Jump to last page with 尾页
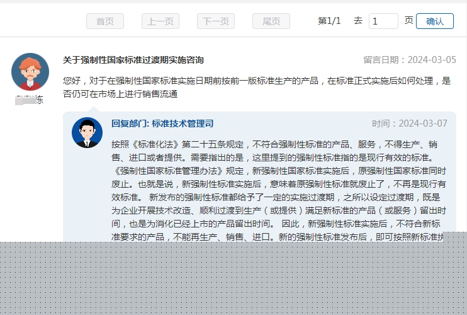Image resolution: width=467 pixels, height=315 pixels. point(271,21)
